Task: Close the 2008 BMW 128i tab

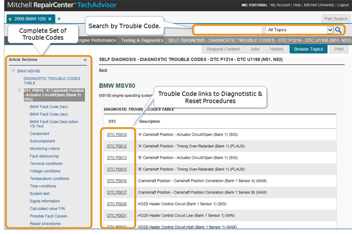Action: click(50, 19)
